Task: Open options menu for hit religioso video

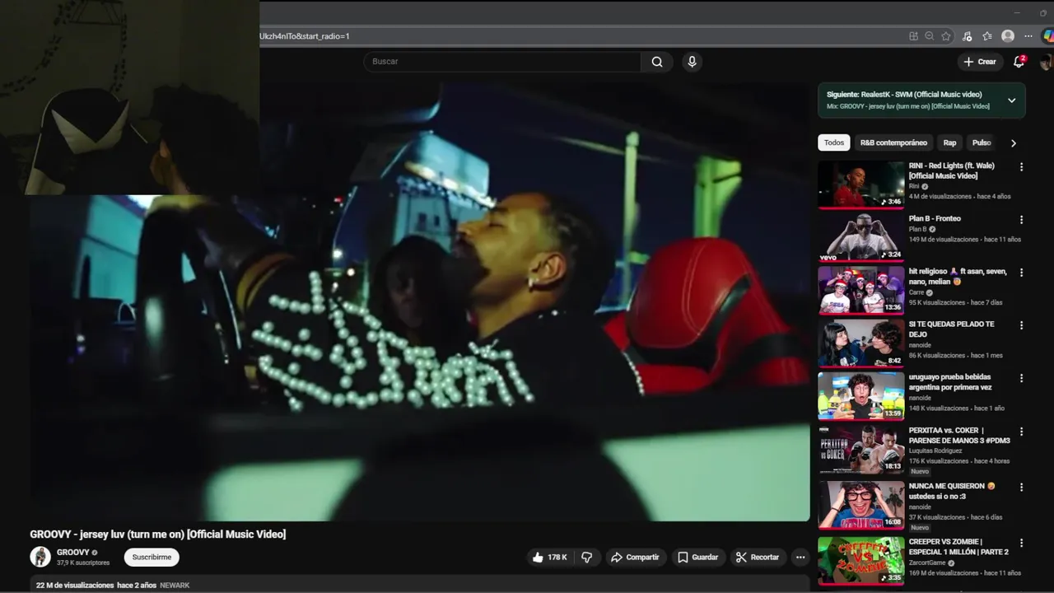Action: click(1021, 273)
